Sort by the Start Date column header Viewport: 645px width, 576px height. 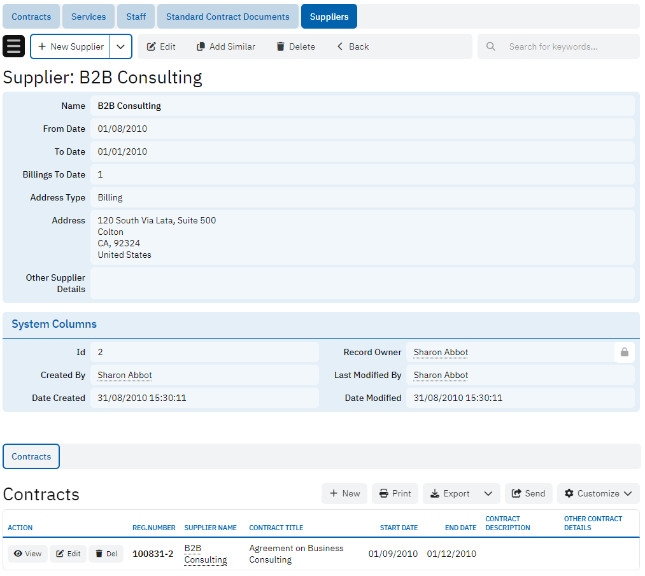(x=399, y=528)
